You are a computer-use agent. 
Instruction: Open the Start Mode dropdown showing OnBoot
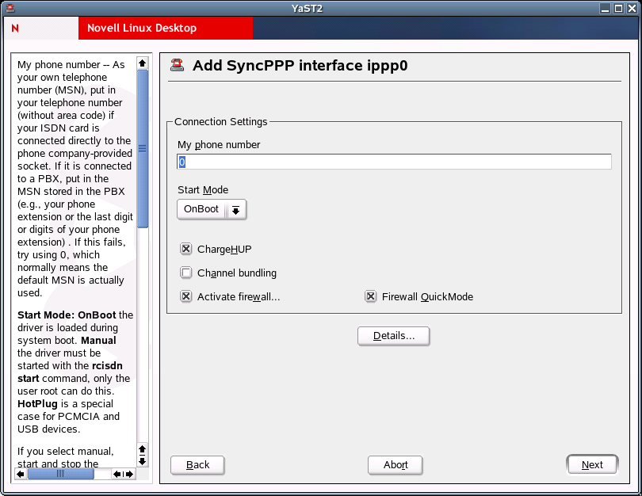click(212, 209)
